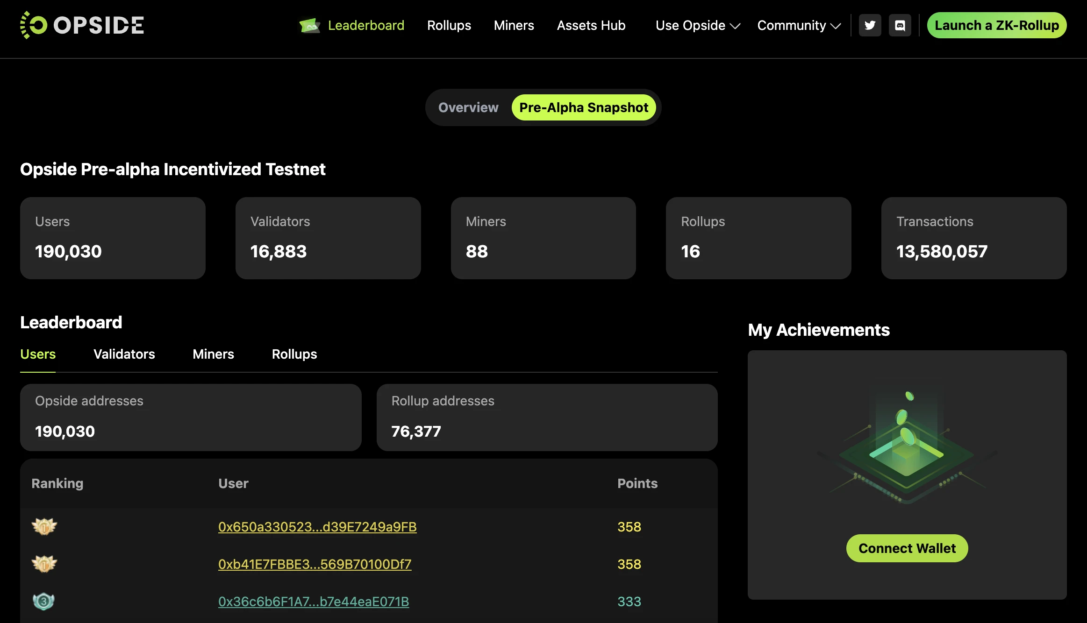Click the Launch a ZK-Rollup button
1087x623 pixels.
[x=996, y=25]
